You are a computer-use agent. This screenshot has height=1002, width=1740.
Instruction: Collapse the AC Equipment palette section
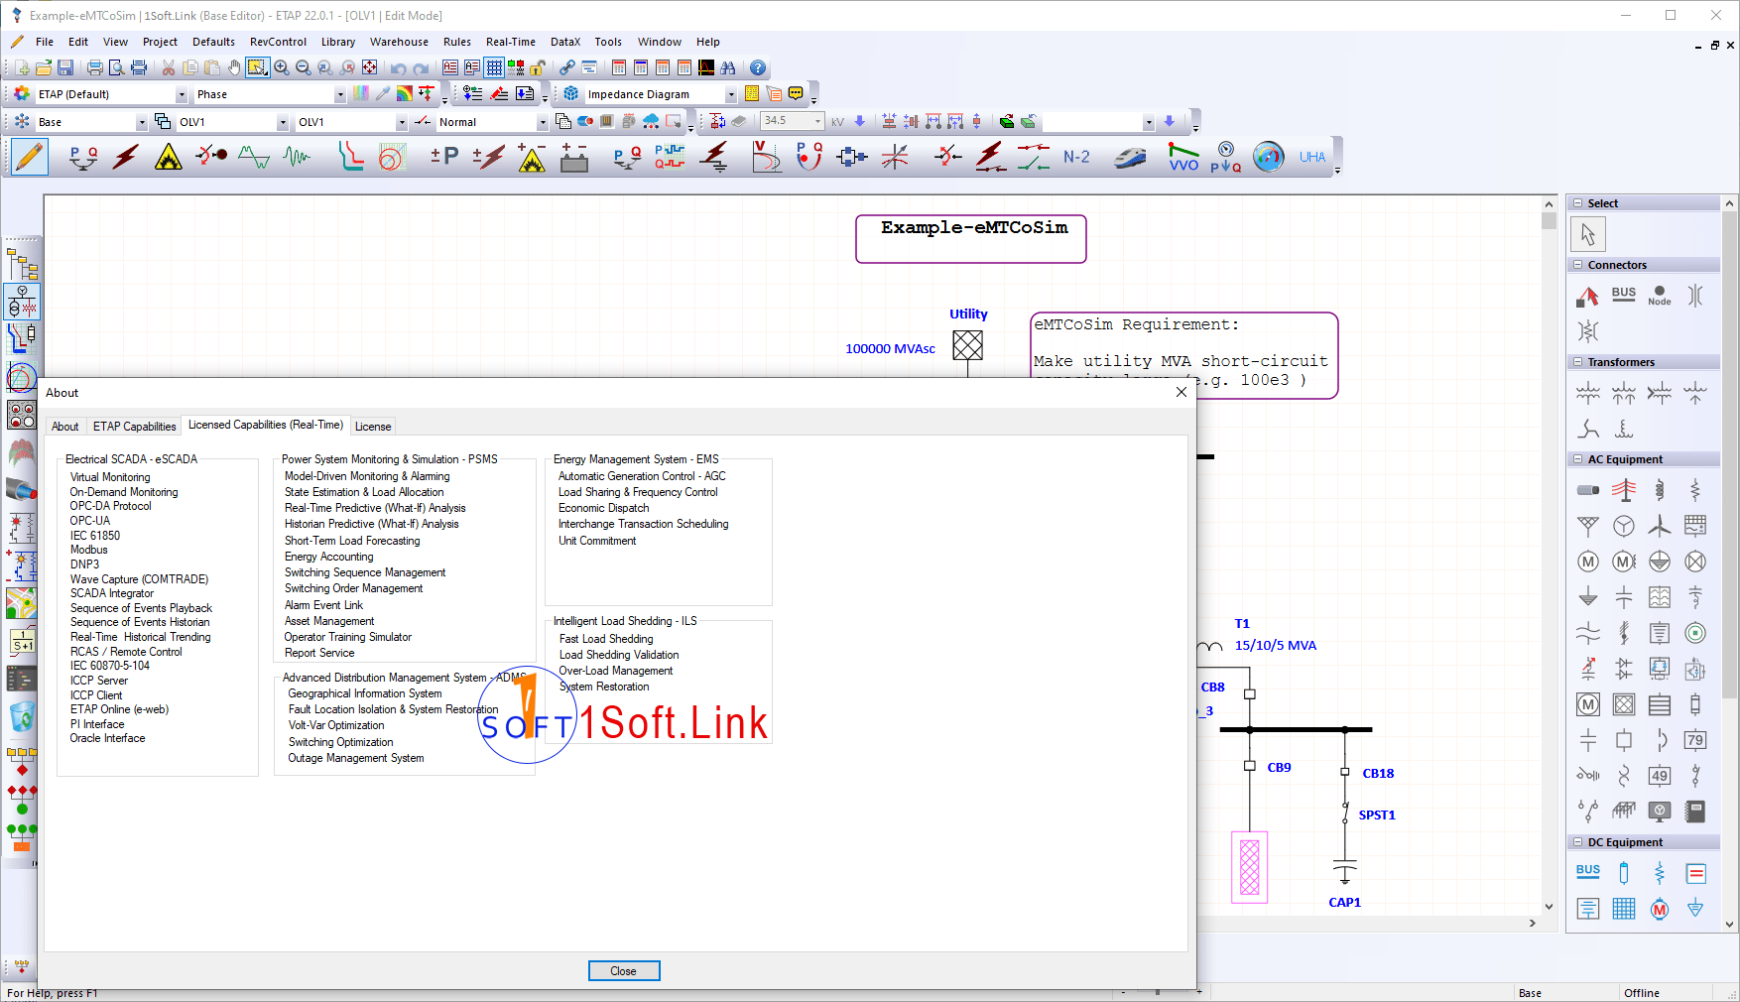point(1578,459)
